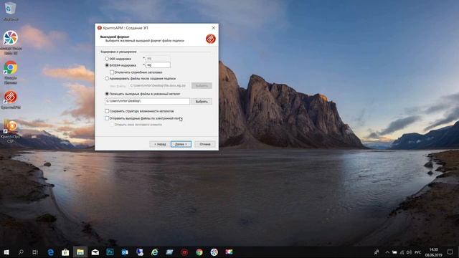Open the clock and date flyout
The width and height of the screenshot is (459, 258).
433,252
